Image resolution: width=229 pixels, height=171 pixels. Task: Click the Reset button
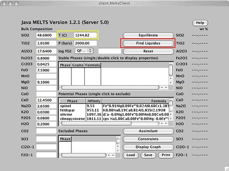(x=148, y=51)
